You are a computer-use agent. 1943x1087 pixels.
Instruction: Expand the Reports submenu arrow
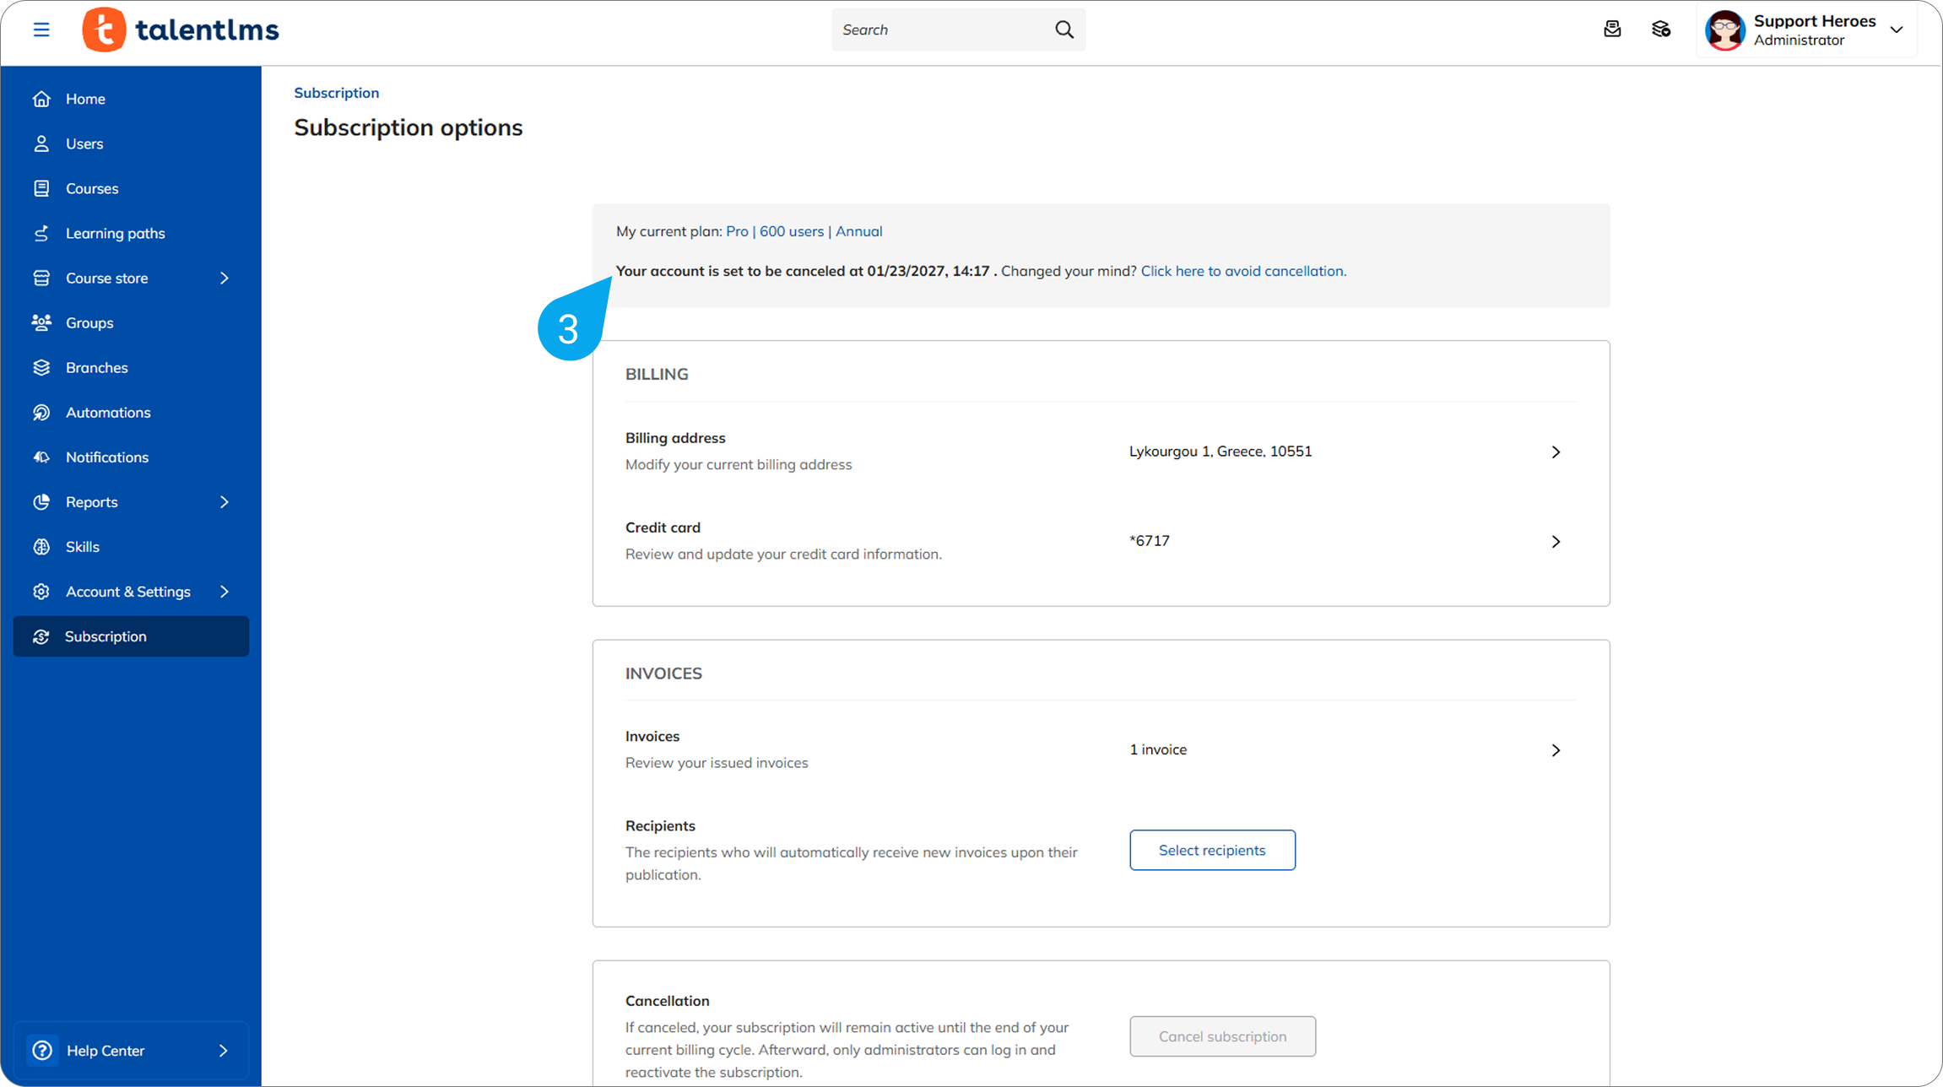tap(224, 501)
